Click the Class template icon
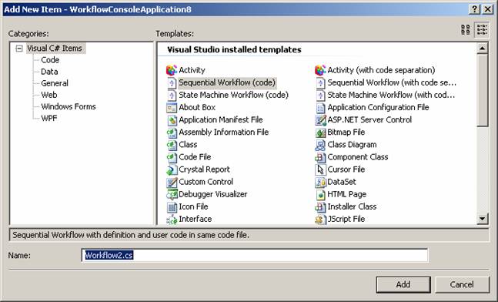This screenshot has width=498, height=302. click(172, 145)
